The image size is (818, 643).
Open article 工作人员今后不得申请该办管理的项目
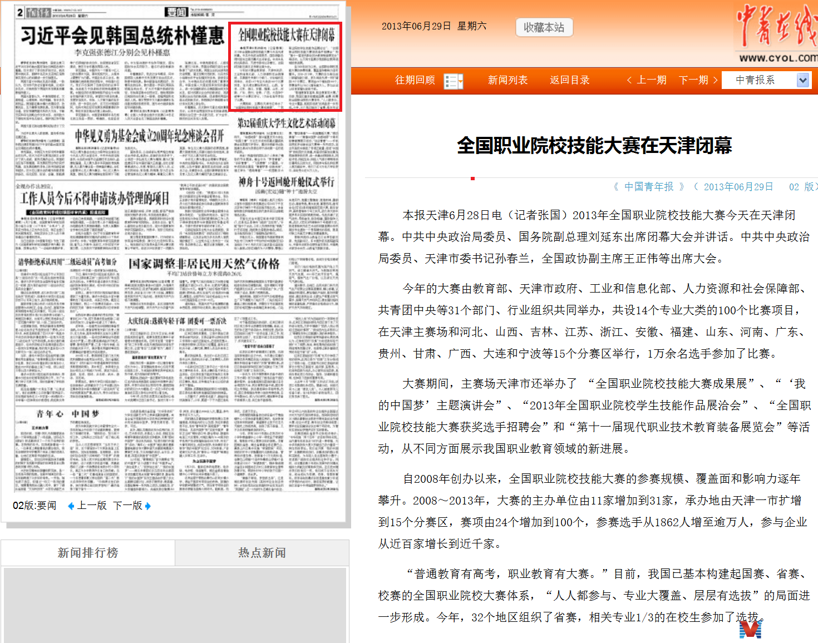tap(95, 199)
